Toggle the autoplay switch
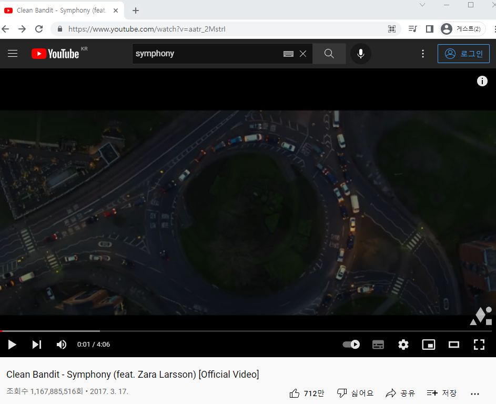 pyautogui.click(x=351, y=344)
